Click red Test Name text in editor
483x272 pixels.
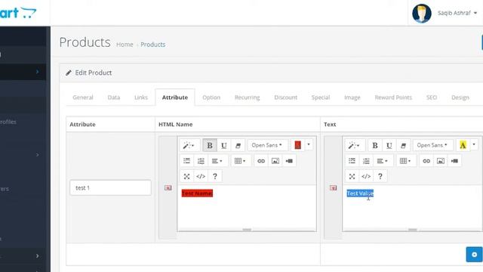point(197,193)
